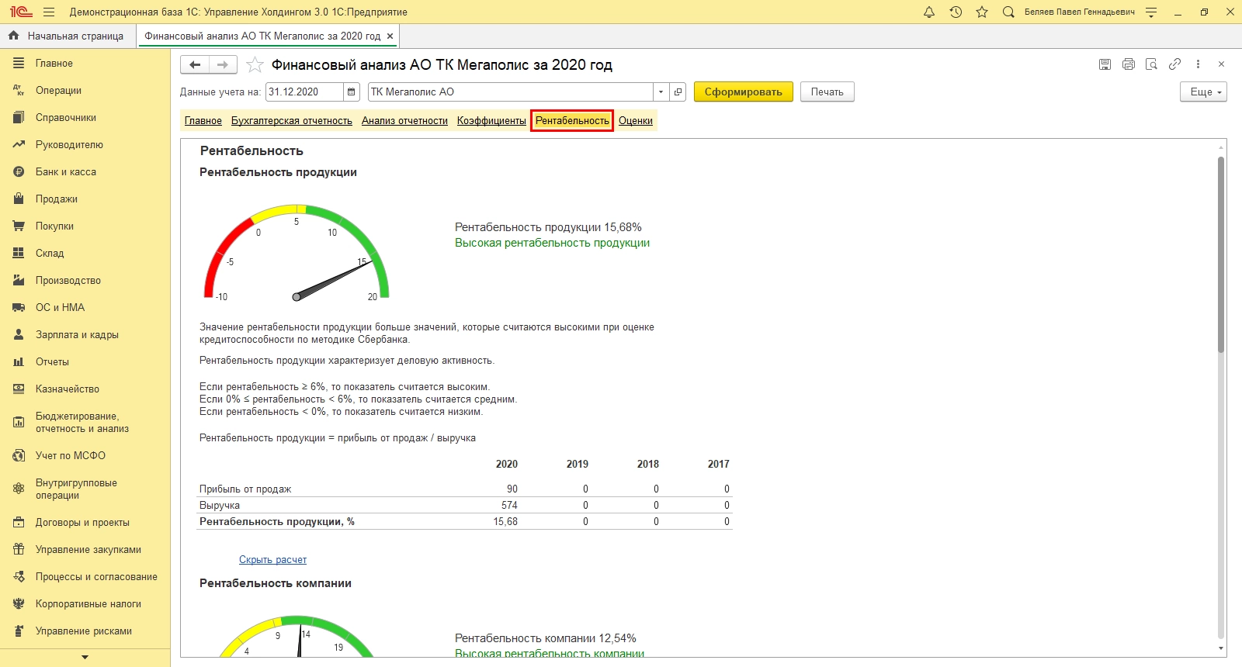This screenshot has width=1242, height=667.
Task: Click the Выручка row label
Action: click(x=220, y=506)
